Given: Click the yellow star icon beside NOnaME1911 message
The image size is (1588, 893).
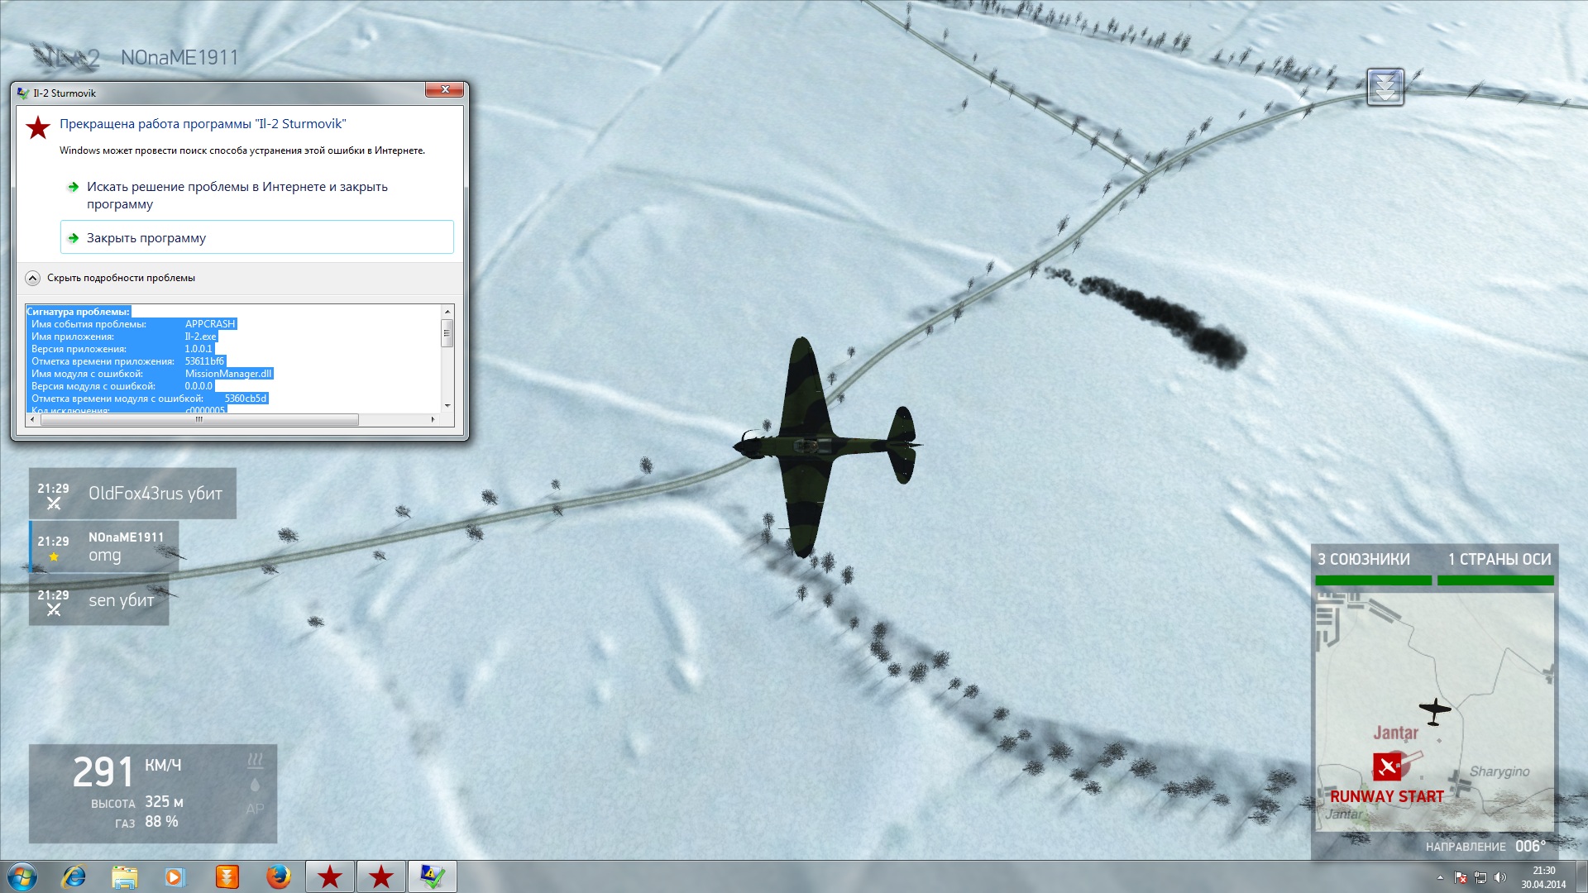Looking at the screenshot, I should pyautogui.click(x=54, y=556).
